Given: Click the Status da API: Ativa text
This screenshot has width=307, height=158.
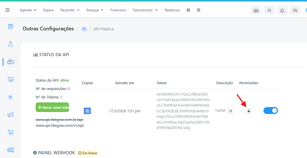Looking at the screenshot, I should point(52,80).
